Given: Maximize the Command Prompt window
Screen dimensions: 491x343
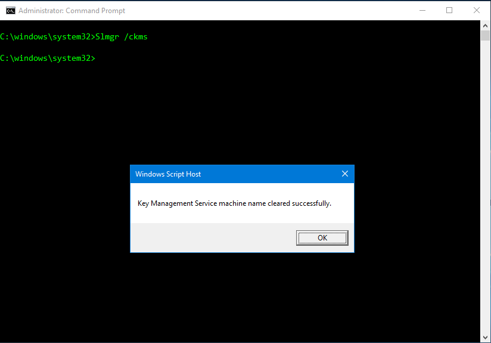Looking at the screenshot, I should coord(449,10).
